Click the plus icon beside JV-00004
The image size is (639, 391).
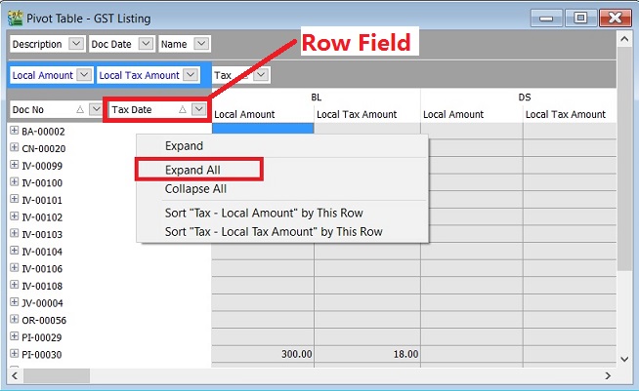coord(14,302)
